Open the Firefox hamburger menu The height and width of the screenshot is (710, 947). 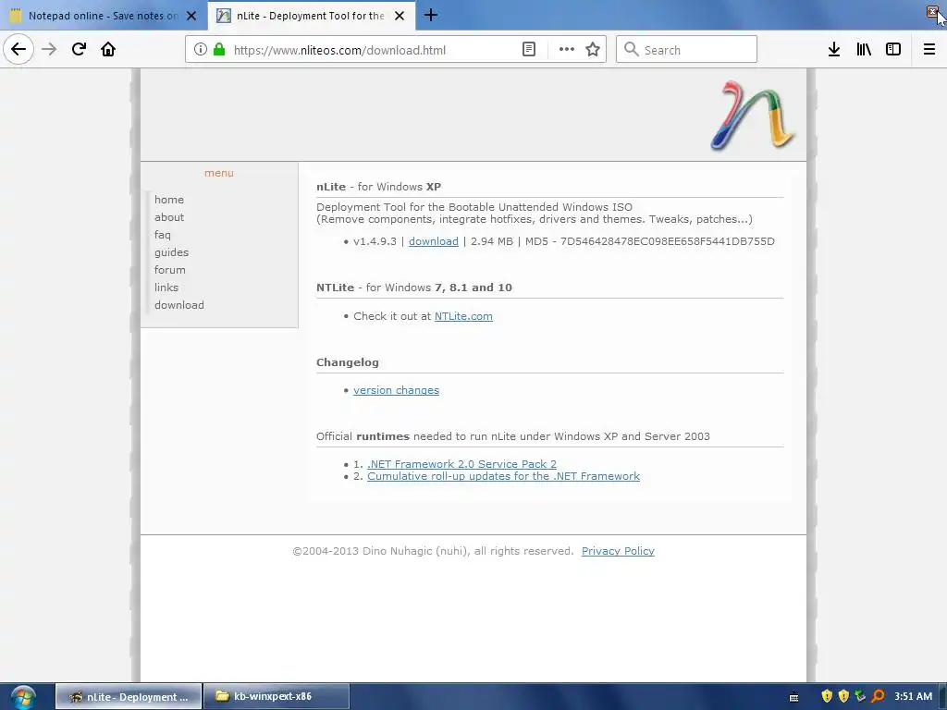[x=929, y=50]
